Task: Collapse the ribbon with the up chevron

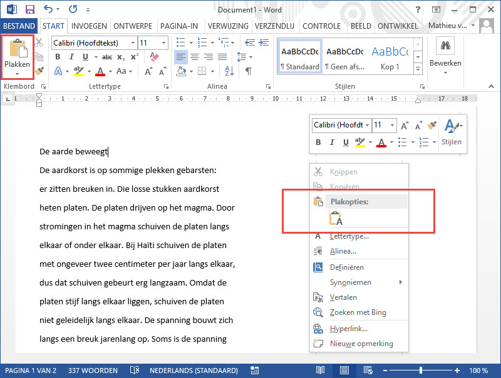Action: 491,86
